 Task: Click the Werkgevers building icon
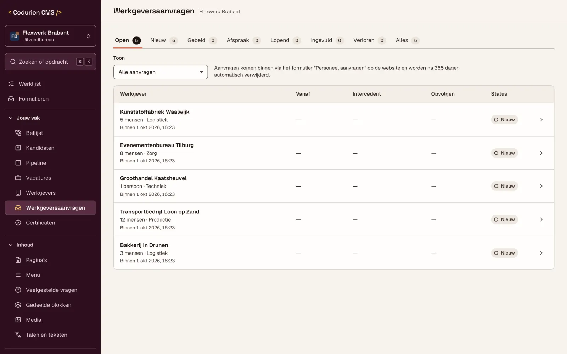tap(18, 193)
